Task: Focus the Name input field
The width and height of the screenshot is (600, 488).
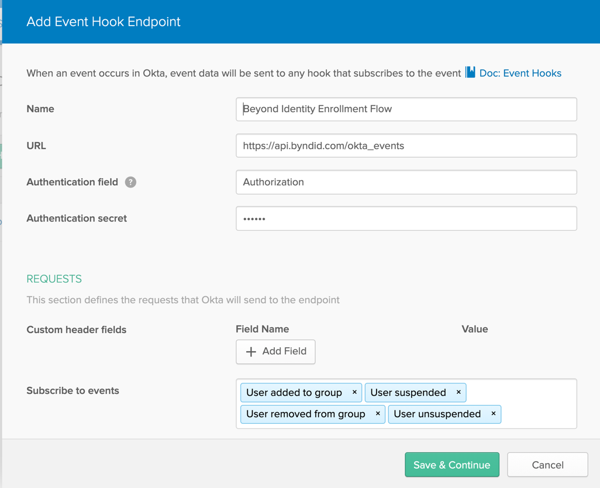Action: pyautogui.click(x=406, y=109)
